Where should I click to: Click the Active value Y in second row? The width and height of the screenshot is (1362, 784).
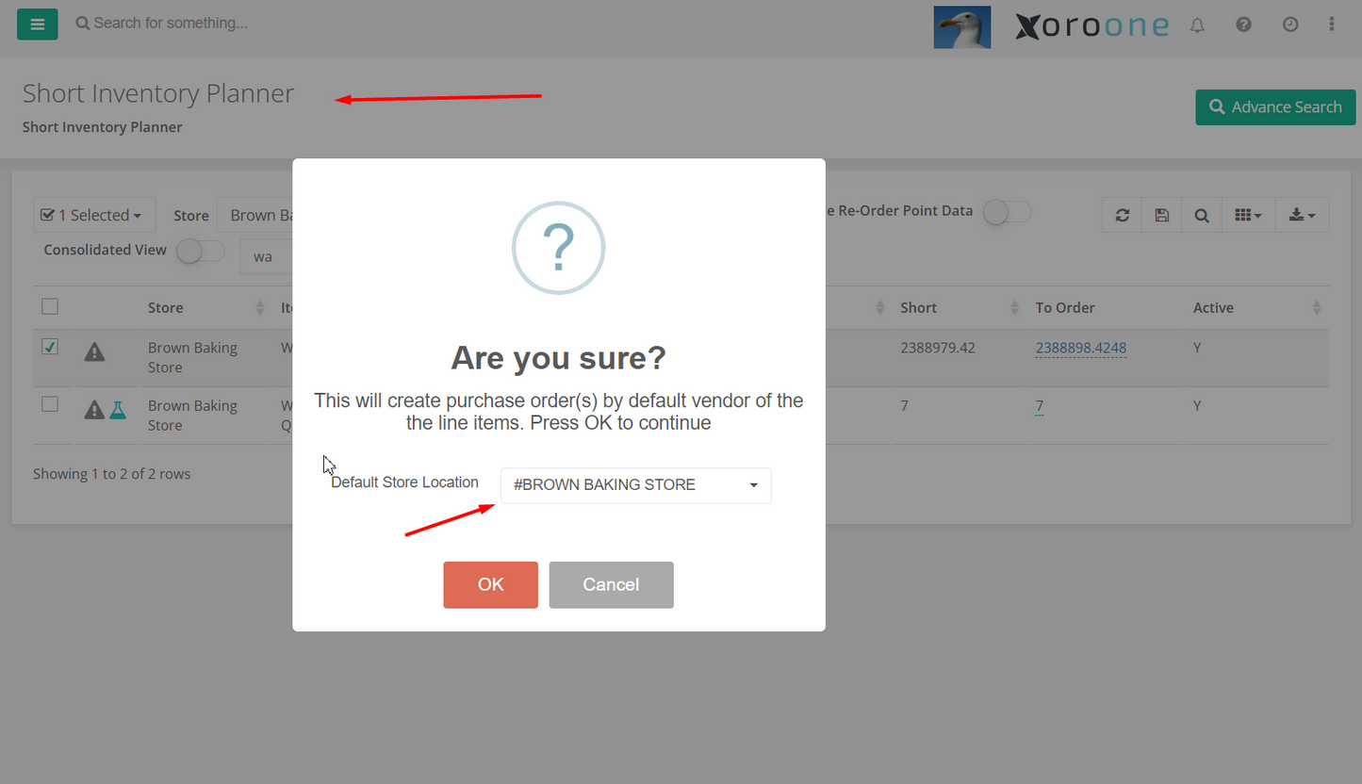1197,406
